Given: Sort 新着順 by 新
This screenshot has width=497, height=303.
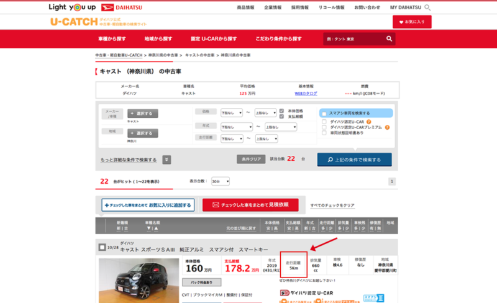Looking at the screenshot, I should [119, 228].
